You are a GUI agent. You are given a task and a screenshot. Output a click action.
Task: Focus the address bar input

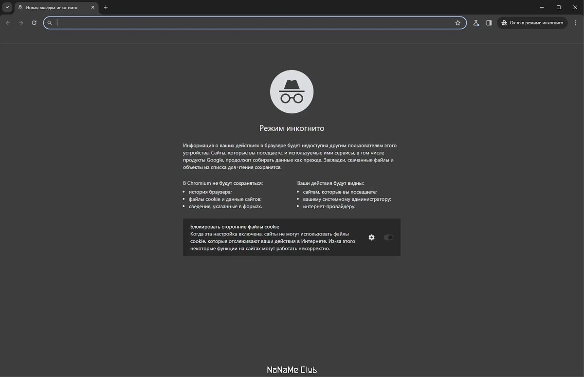pos(254,23)
